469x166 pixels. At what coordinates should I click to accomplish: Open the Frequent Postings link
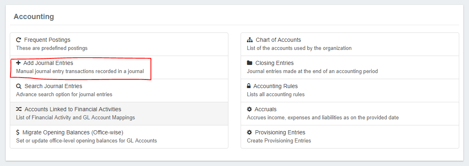point(47,40)
